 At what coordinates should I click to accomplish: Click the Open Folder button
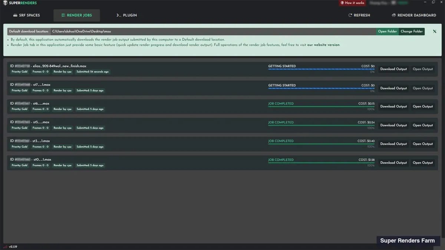click(x=388, y=31)
